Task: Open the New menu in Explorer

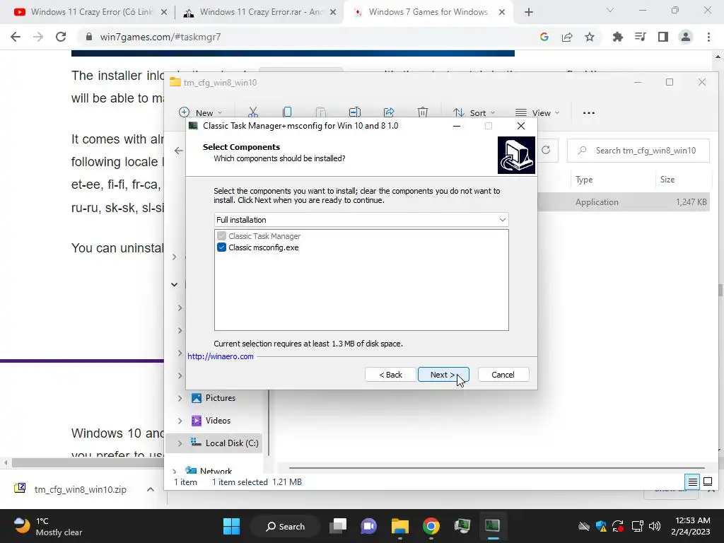Action: (200, 112)
